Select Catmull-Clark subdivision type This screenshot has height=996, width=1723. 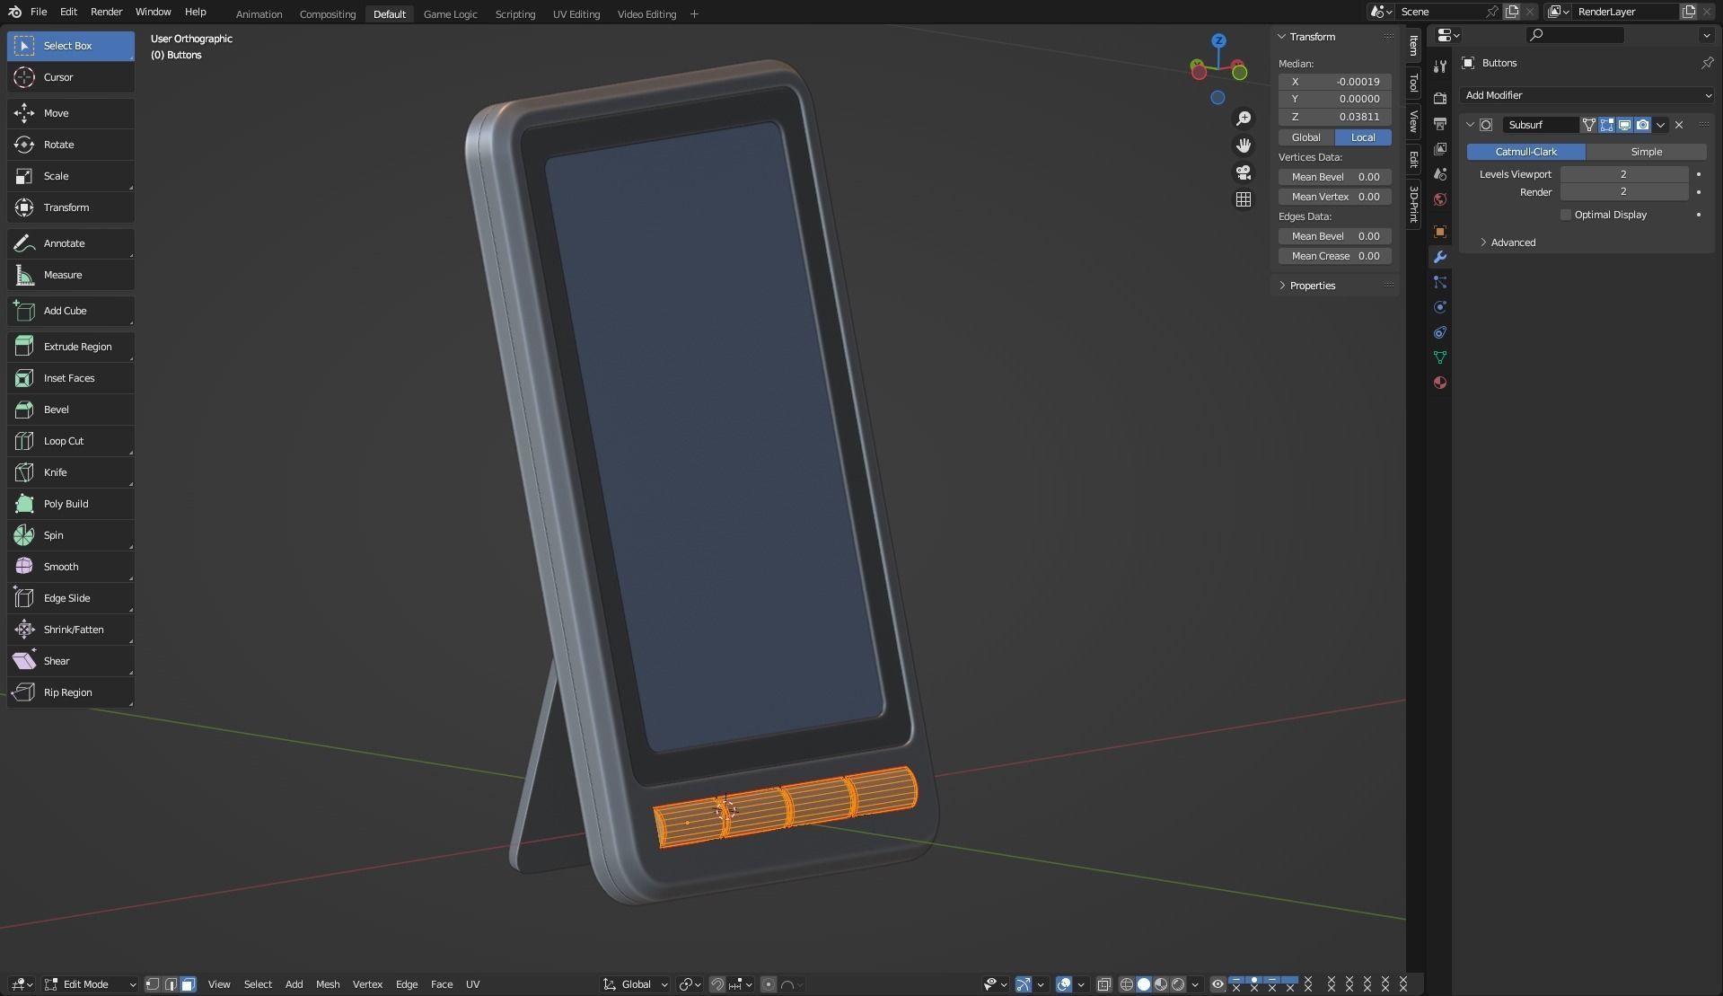[x=1526, y=152]
